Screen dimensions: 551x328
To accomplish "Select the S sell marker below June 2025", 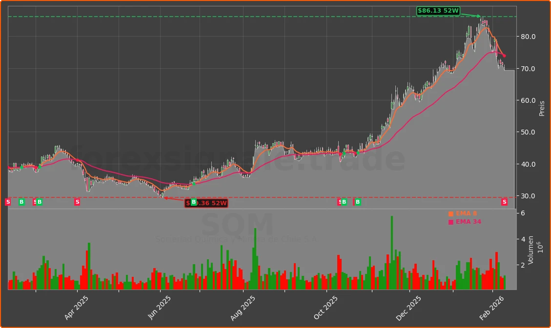I will click(77, 202).
